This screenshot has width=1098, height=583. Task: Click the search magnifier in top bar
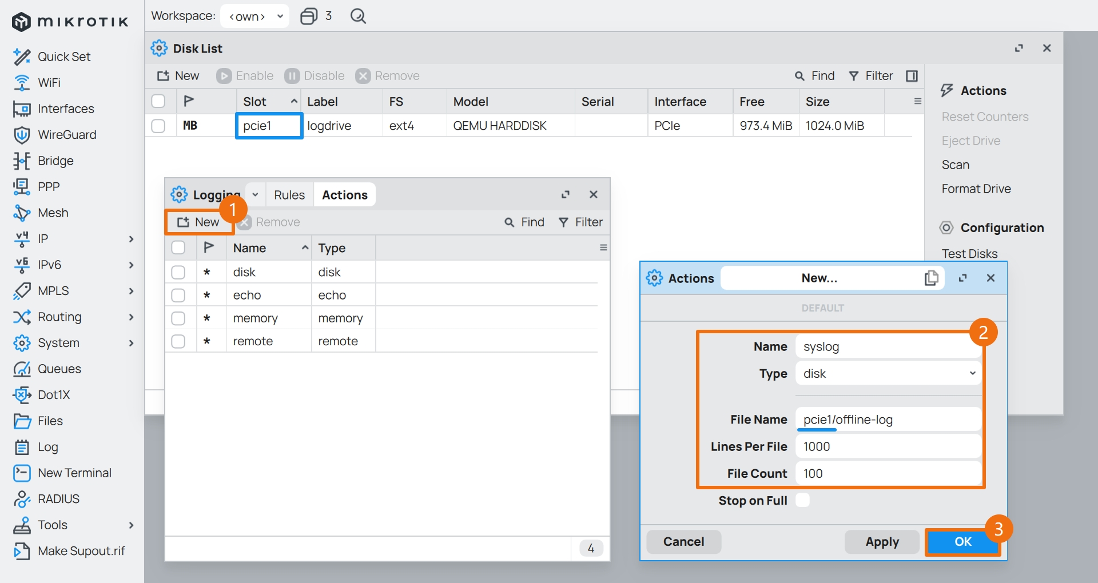point(358,16)
